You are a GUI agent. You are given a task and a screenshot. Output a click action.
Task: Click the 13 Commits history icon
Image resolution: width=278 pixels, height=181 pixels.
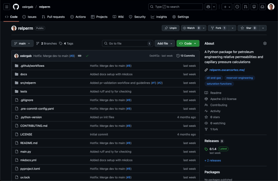[178, 56]
